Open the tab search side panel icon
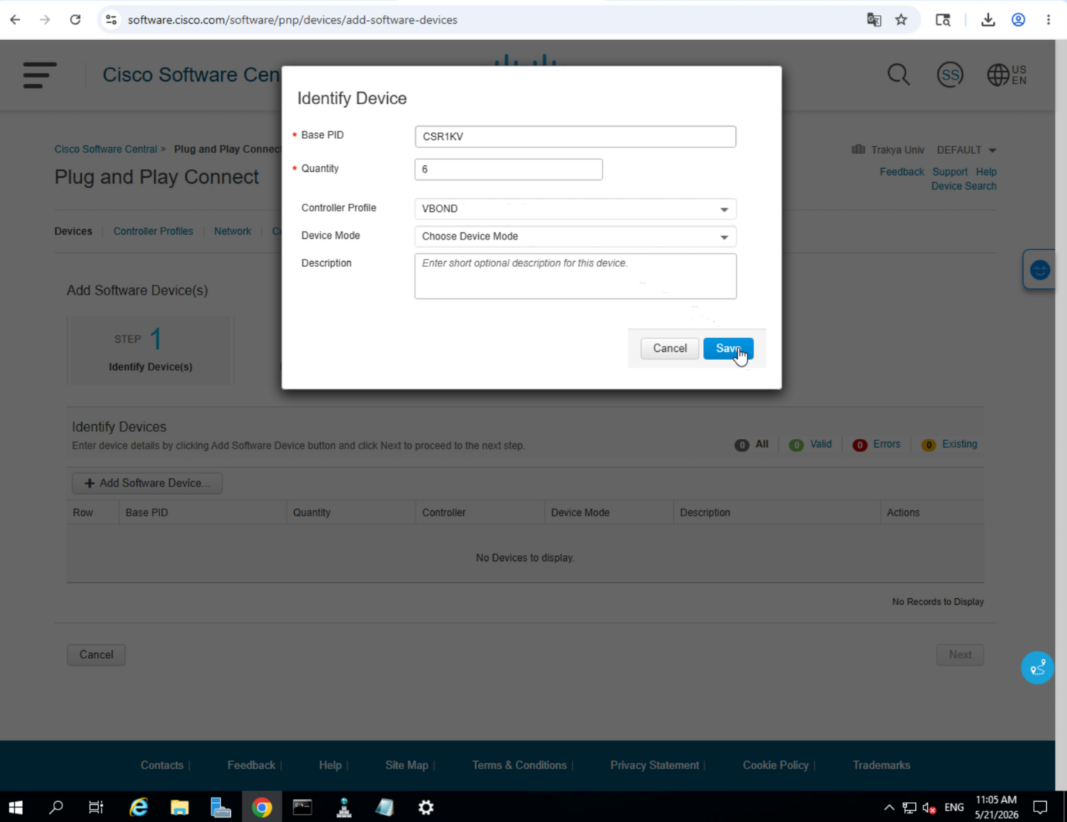This screenshot has height=822, width=1067. (943, 20)
